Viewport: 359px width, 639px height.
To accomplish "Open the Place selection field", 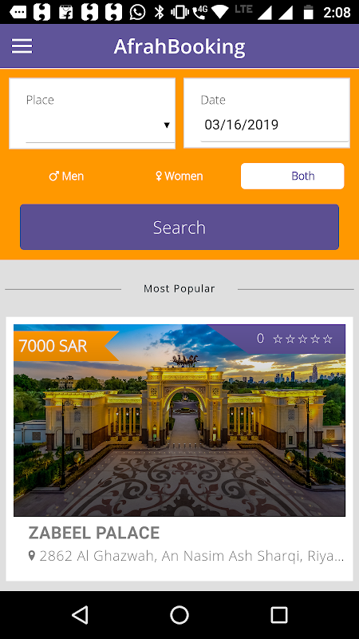I will click(93, 113).
